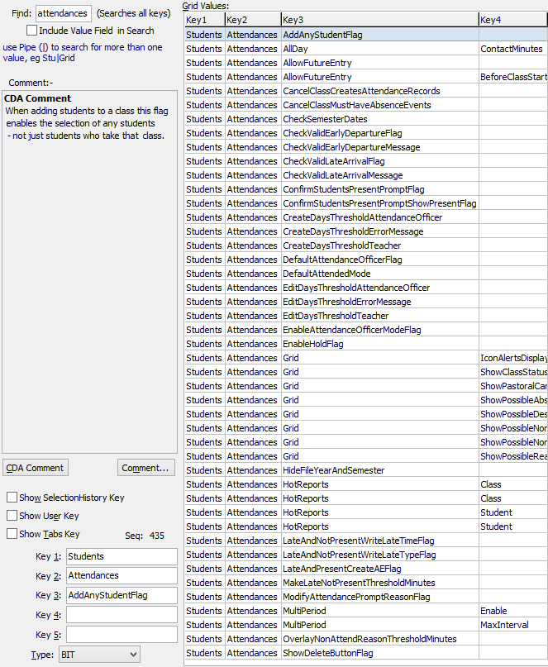Sort grid by Key1 column header
The image size is (548, 667).
pyautogui.click(x=203, y=20)
